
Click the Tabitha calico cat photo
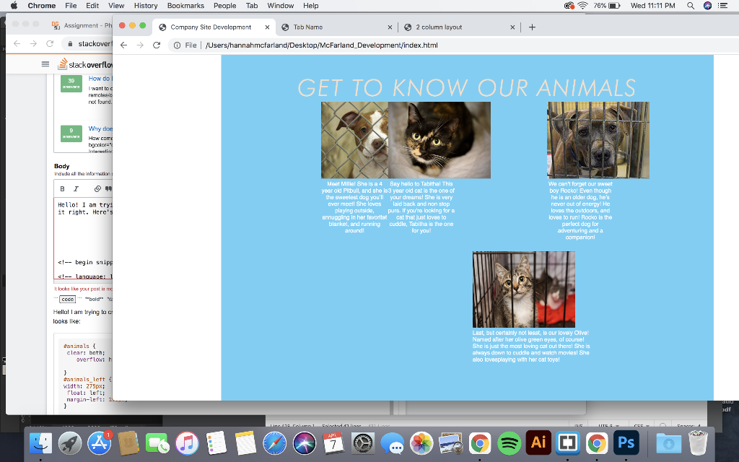point(440,140)
